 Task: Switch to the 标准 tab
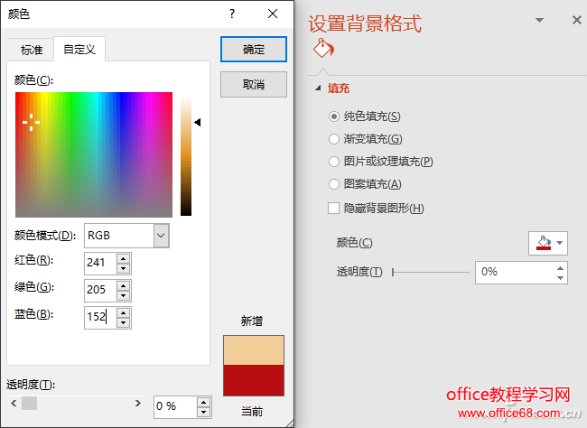pyautogui.click(x=32, y=50)
